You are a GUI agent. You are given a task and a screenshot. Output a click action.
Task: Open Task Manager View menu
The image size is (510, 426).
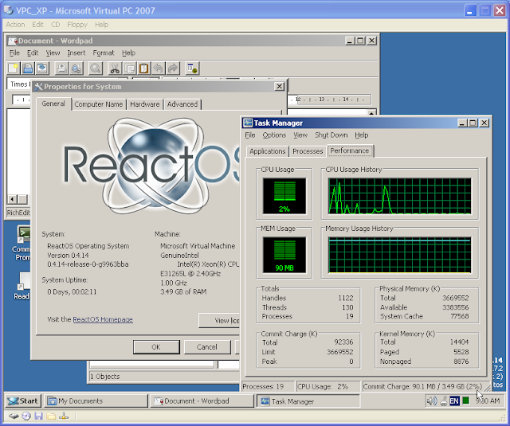click(300, 135)
